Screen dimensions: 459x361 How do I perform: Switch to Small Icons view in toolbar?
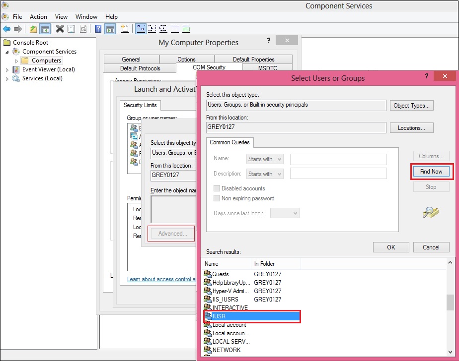(x=152, y=29)
